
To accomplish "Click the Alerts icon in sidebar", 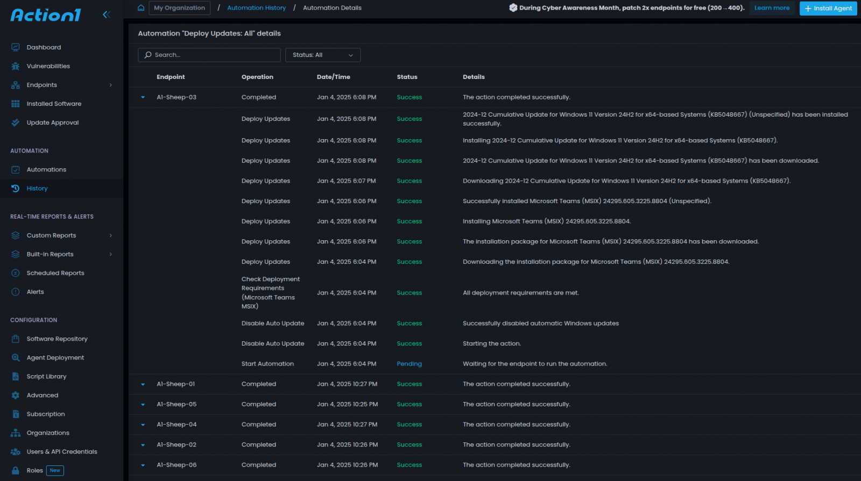I will (16, 292).
